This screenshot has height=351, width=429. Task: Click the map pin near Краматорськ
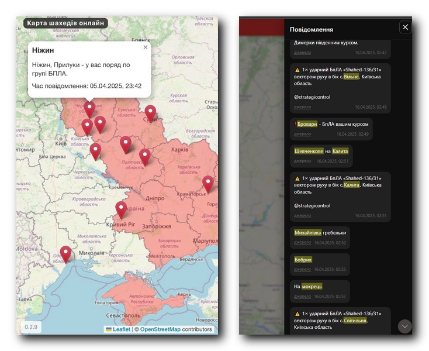click(x=208, y=184)
